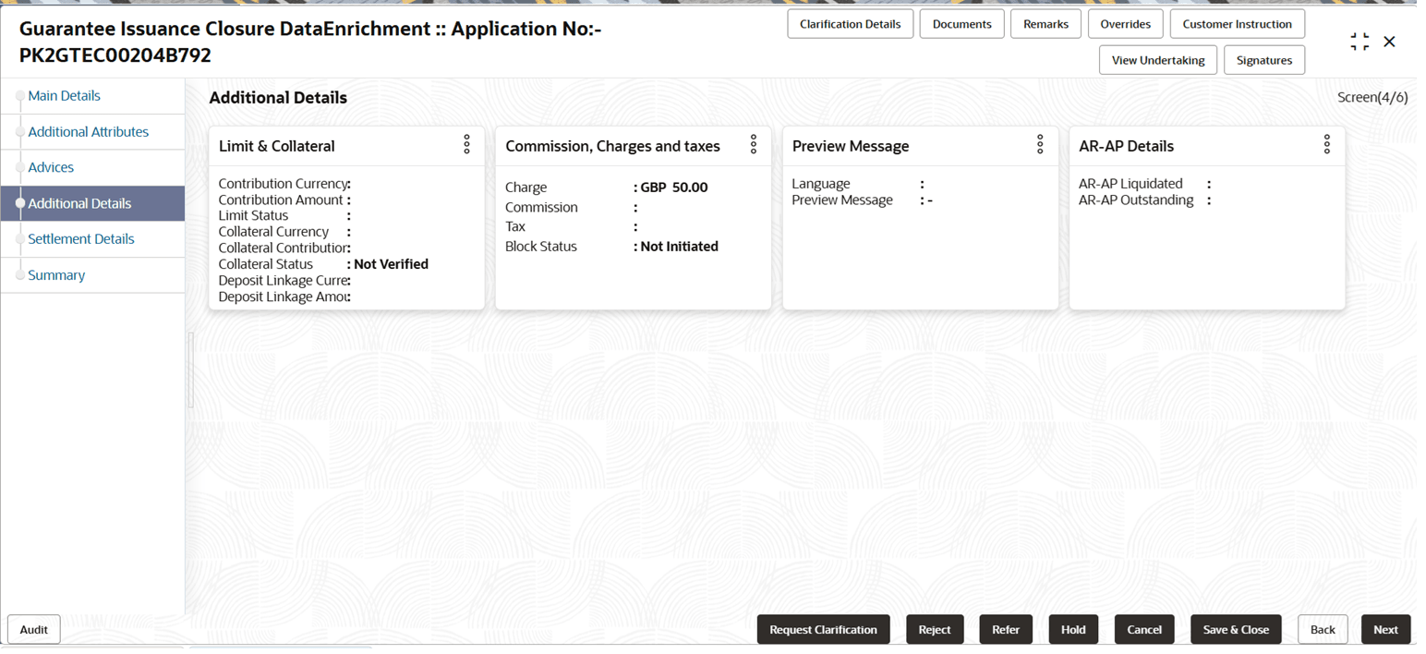1426x654 pixels.
Task: Click the left panel splitter handle
Action: 190,369
